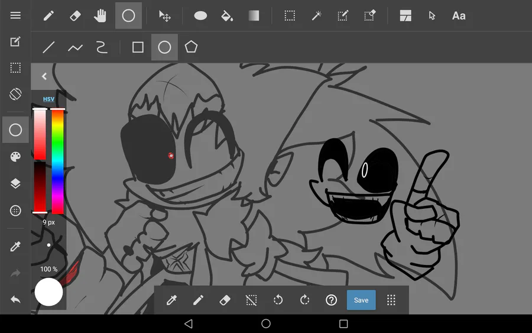
Task: Select the Shape circle tool in top toolbar
Action: 128,15
